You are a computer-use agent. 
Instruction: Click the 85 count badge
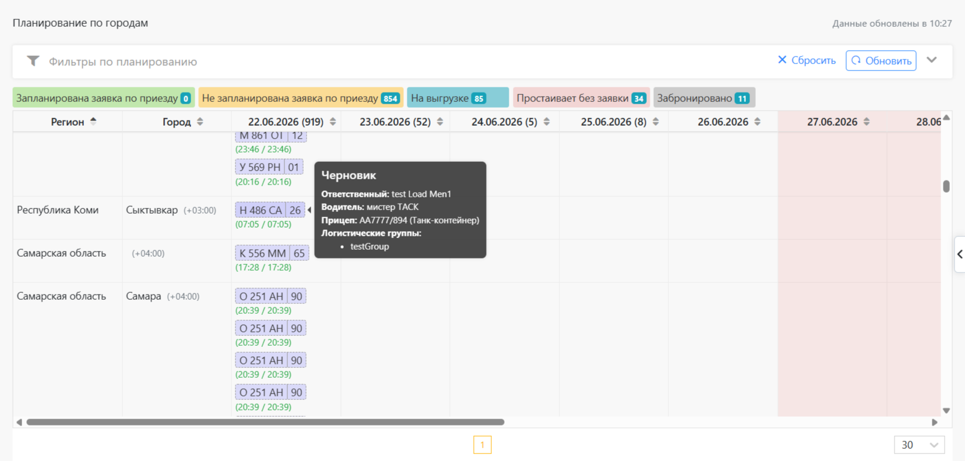[x=479, y=98]
